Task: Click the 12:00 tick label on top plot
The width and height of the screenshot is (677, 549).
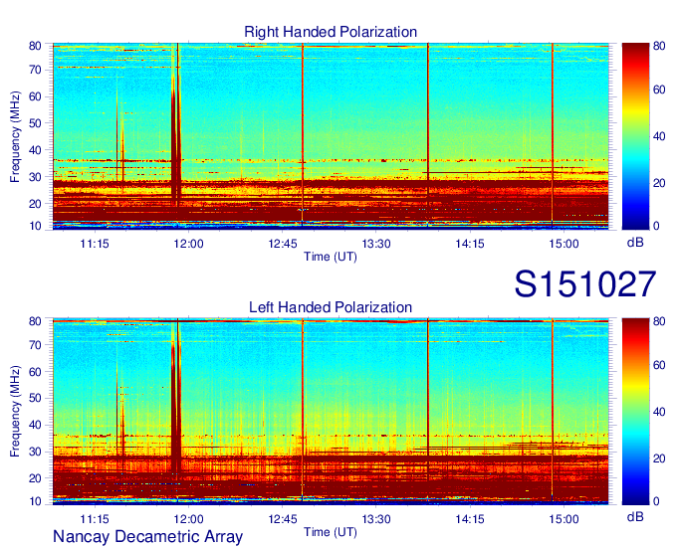Action: point(189,244)
